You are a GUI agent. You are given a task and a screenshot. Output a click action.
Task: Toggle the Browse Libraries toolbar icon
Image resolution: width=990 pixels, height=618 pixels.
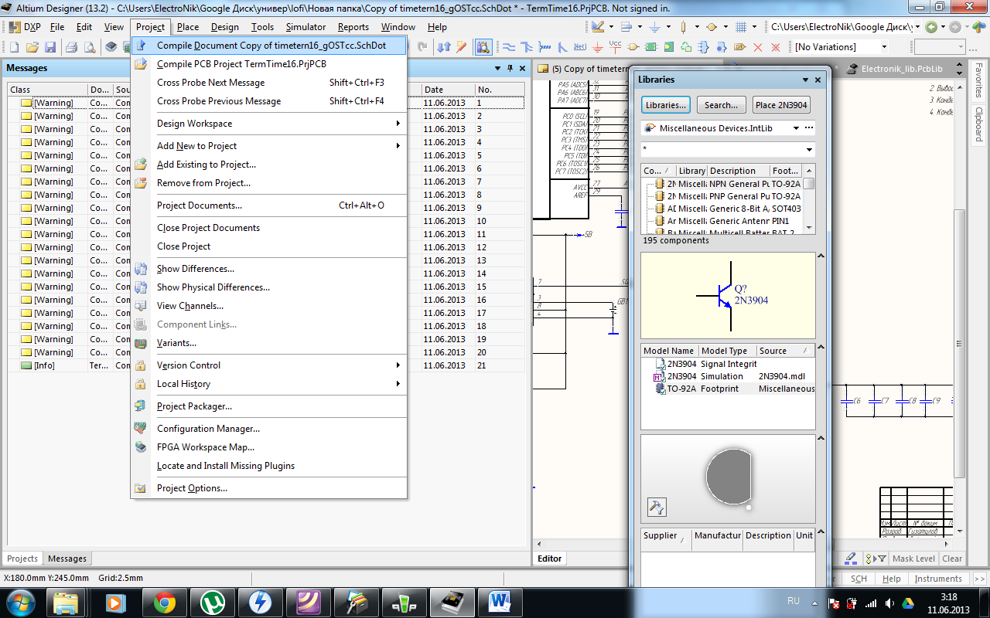(x=483, y=47)
